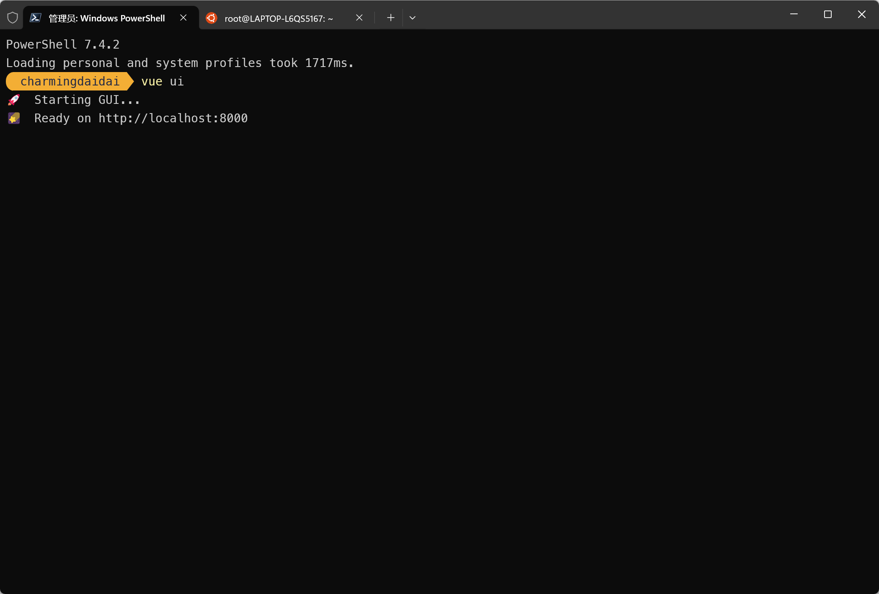Expand the new tab profiles dropdown
The height and width of the screenshot is (594, 879).
pyautogui.click(x=412, y=18)
